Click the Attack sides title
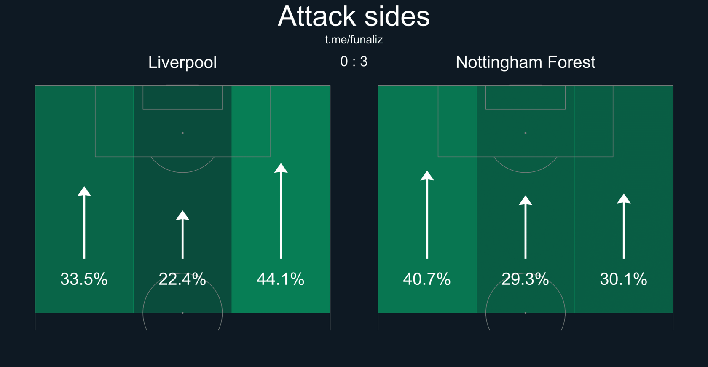Image resolution: width=708 pixels, height=367 pixels. [x=354, y=17]
